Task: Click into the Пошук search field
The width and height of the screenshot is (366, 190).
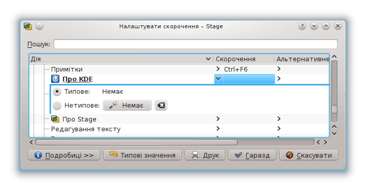Action: point(196,44)
